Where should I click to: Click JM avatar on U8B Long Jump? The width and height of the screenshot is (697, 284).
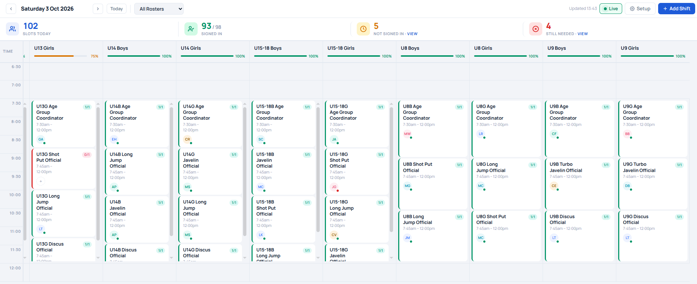pos(407,238)
